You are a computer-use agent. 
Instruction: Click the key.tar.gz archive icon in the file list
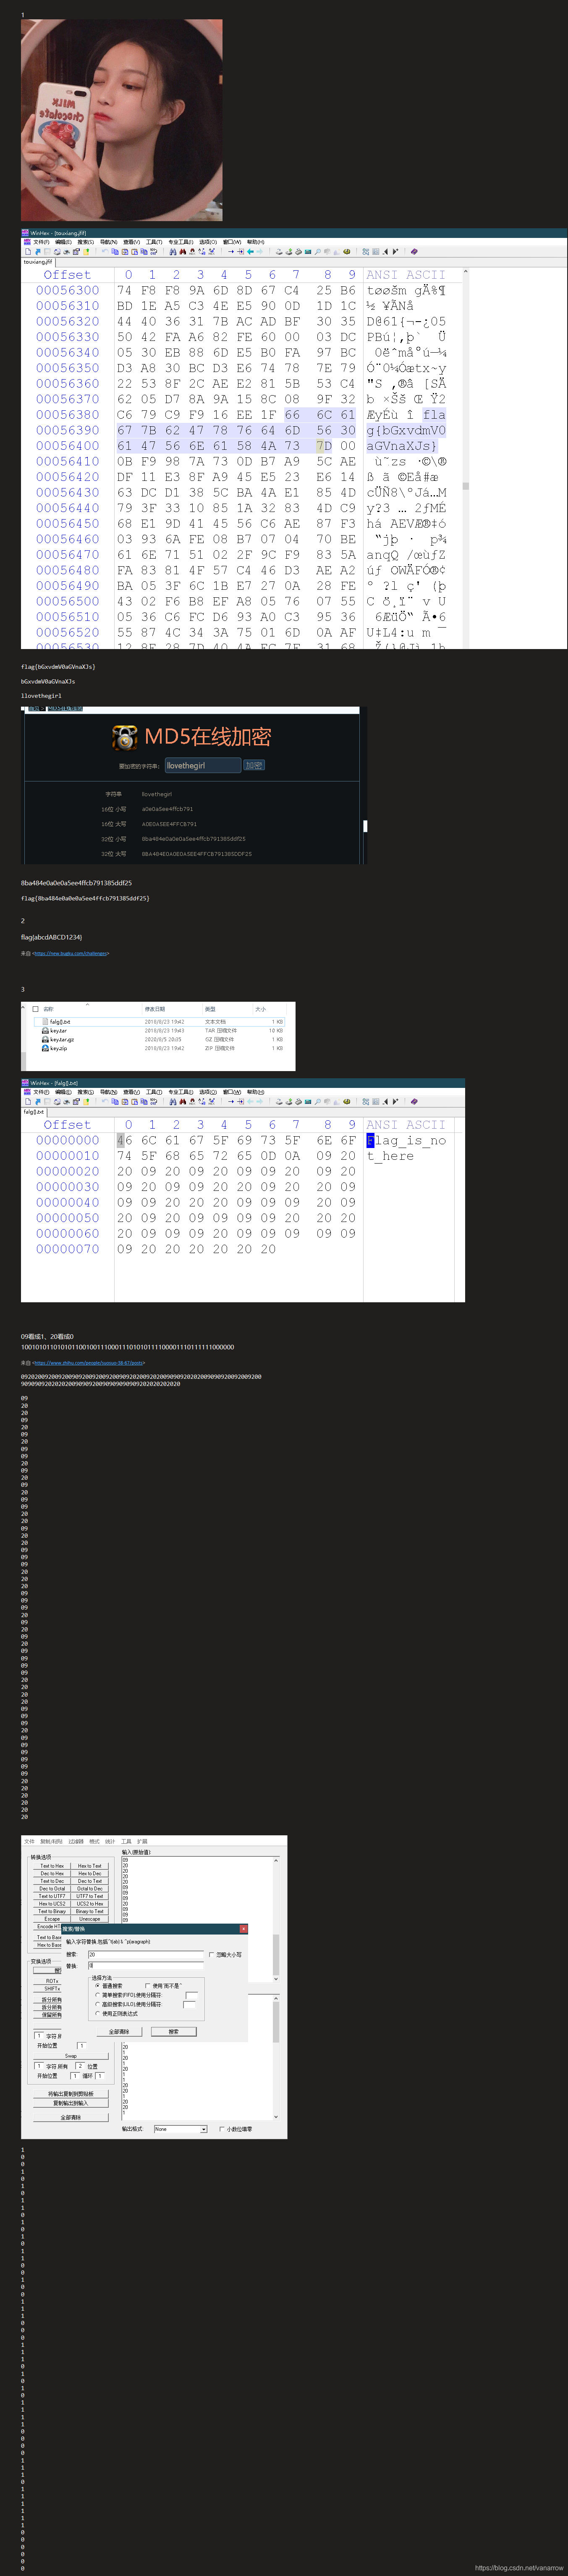coord(46,1039)
